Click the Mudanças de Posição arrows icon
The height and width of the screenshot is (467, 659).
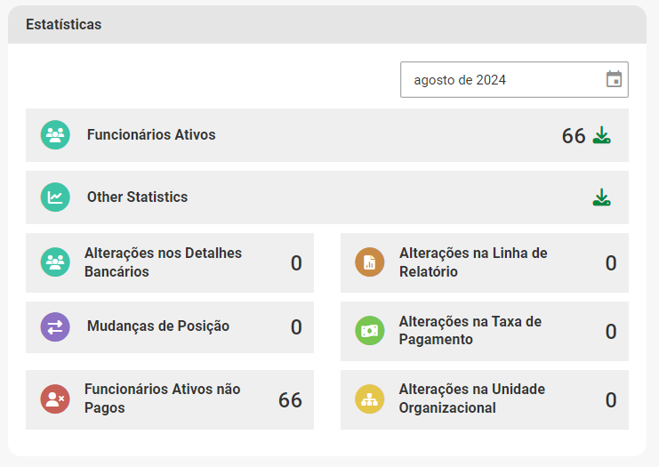[x=55, y=326]
